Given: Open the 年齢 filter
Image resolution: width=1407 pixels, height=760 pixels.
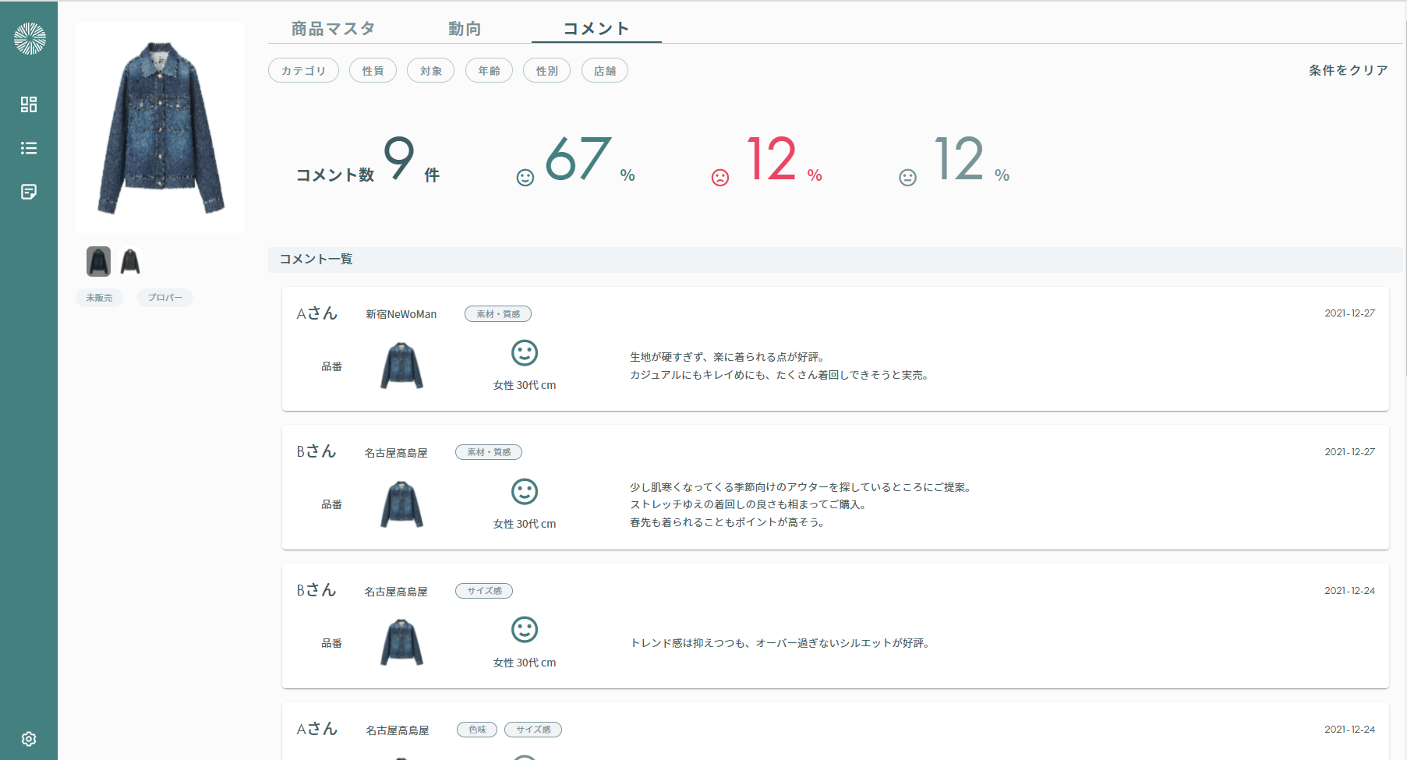Looking at the screenshot, I should pyautogui.click(x=489, y=70).
